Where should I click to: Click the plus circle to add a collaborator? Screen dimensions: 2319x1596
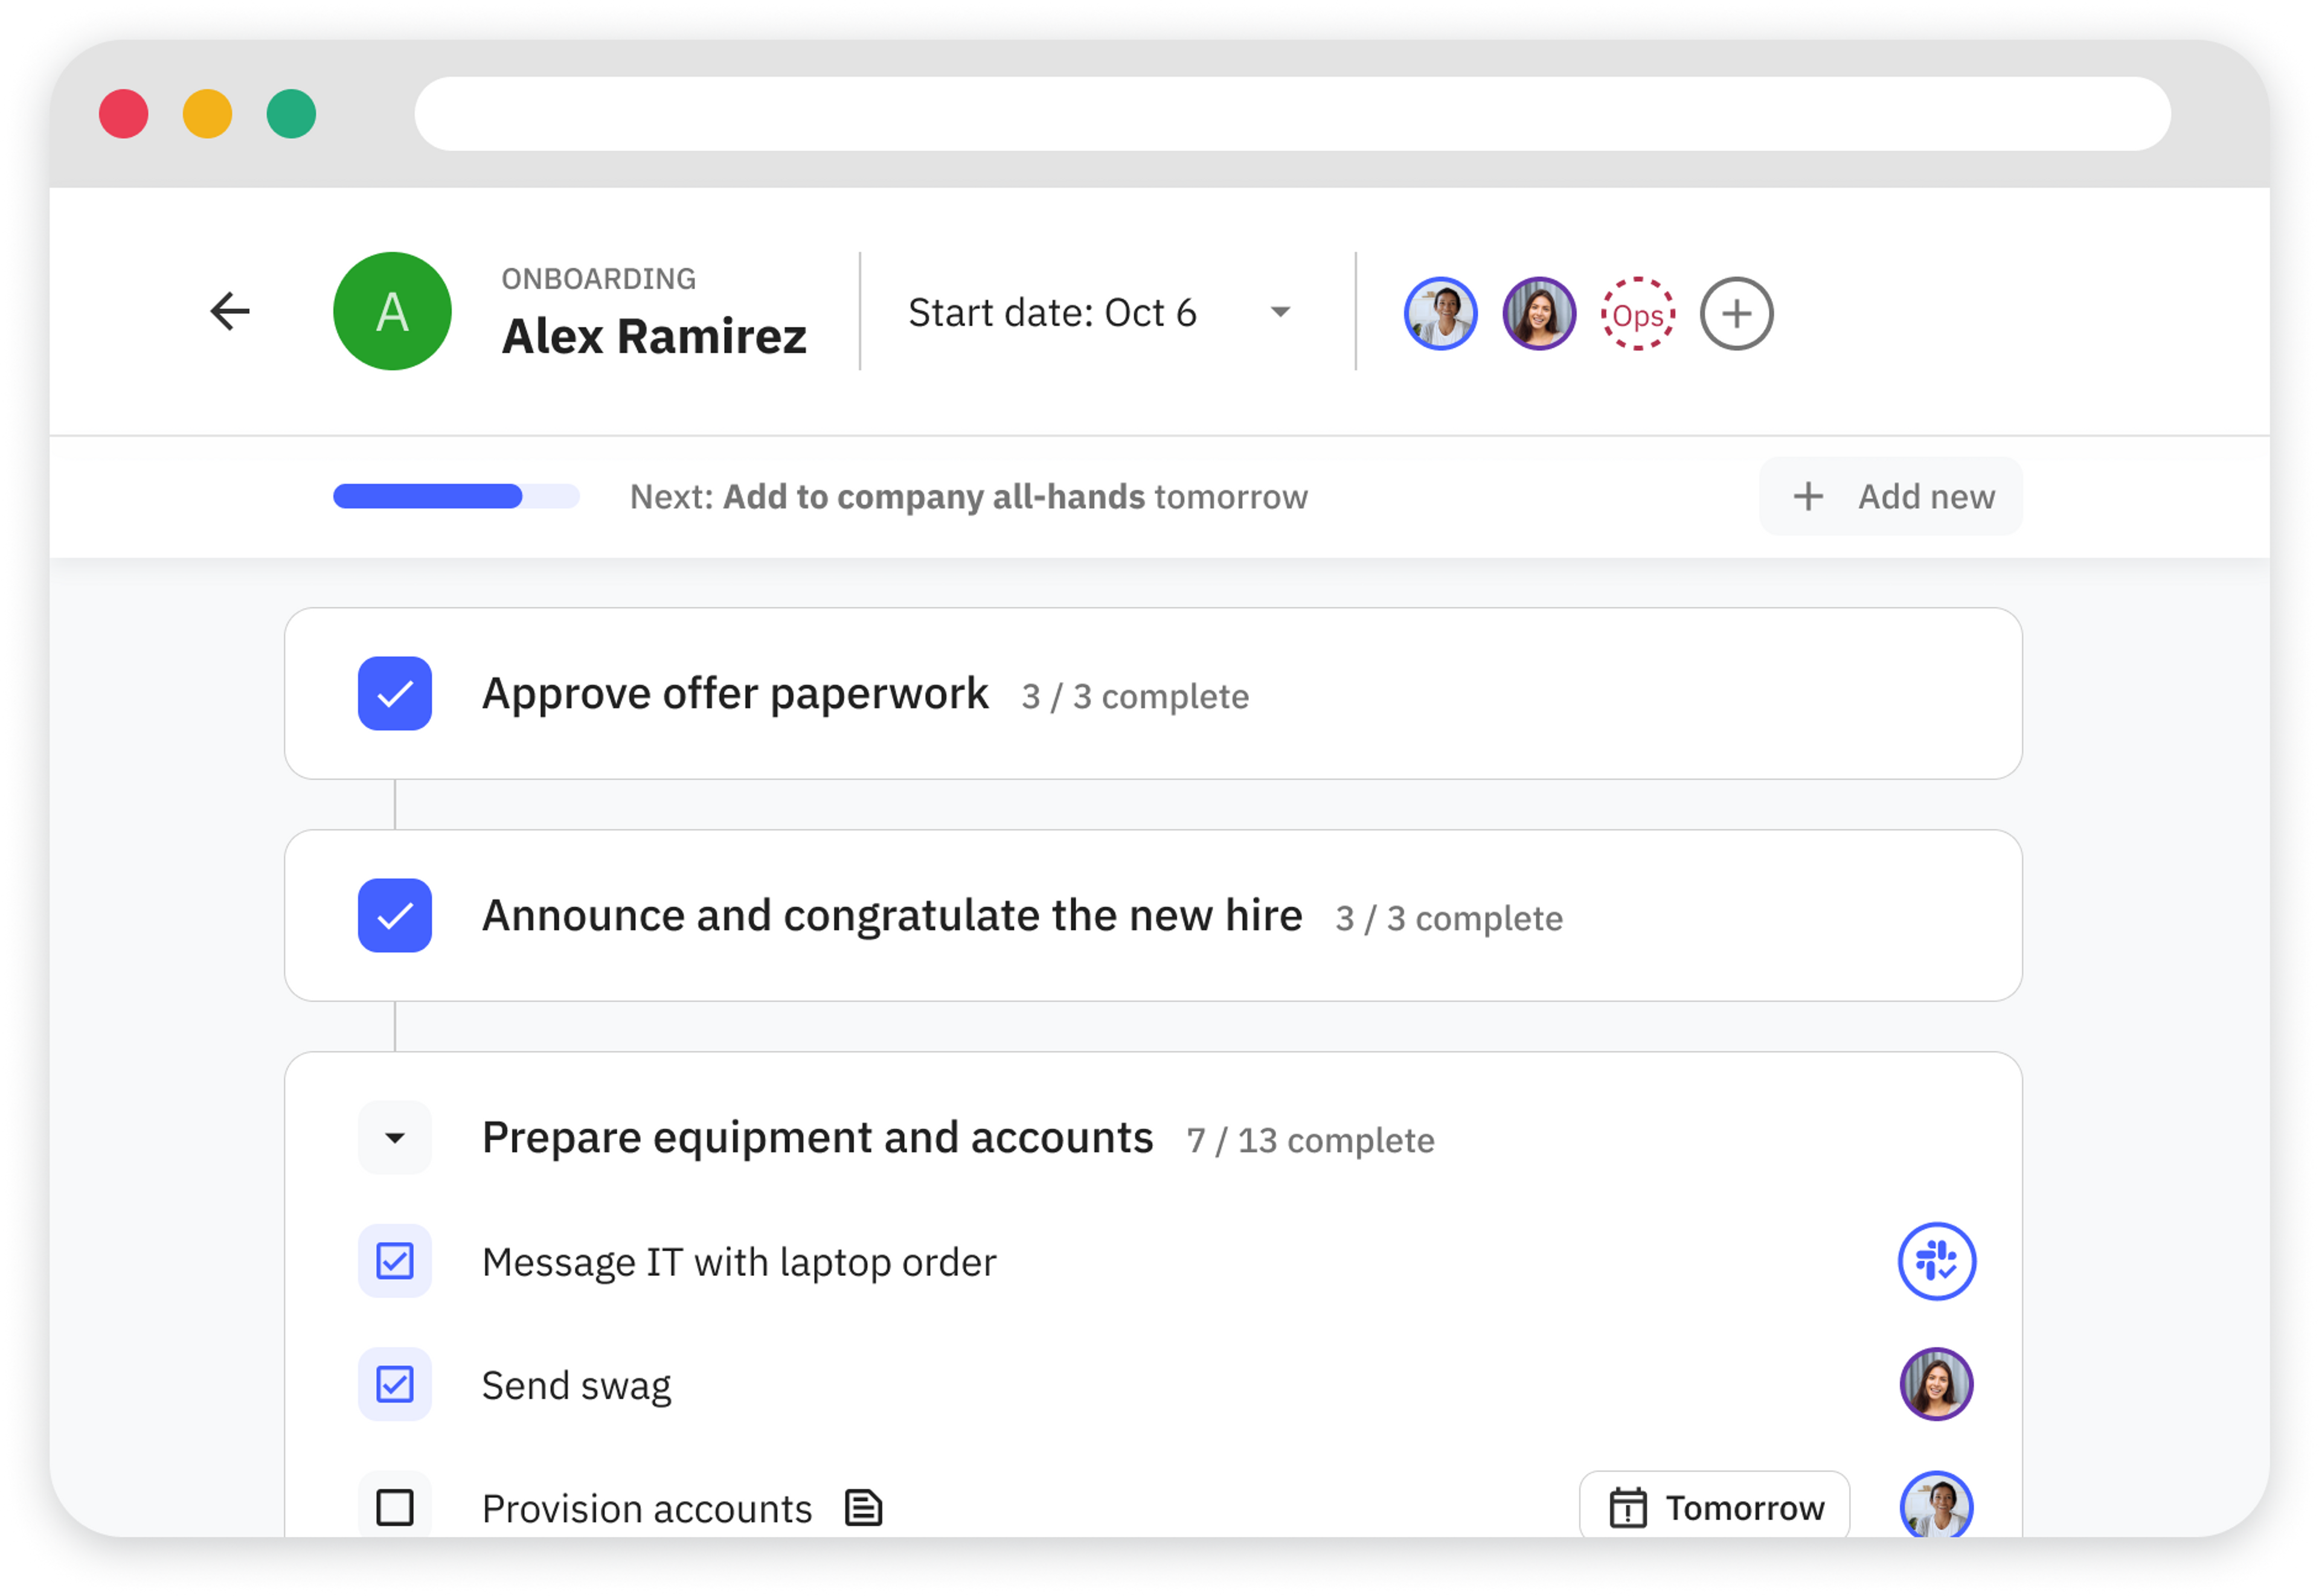[x=1736, y=314]
